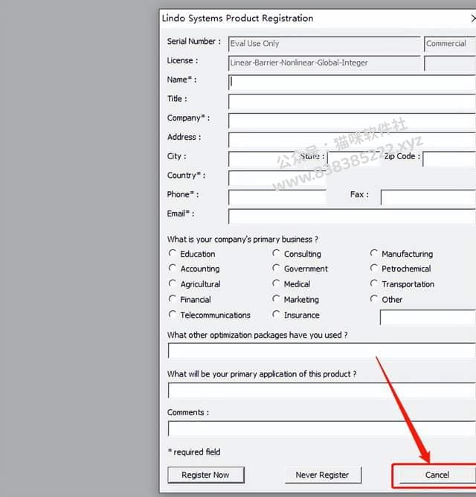Click the Register Now button

[x=206, y=475]
